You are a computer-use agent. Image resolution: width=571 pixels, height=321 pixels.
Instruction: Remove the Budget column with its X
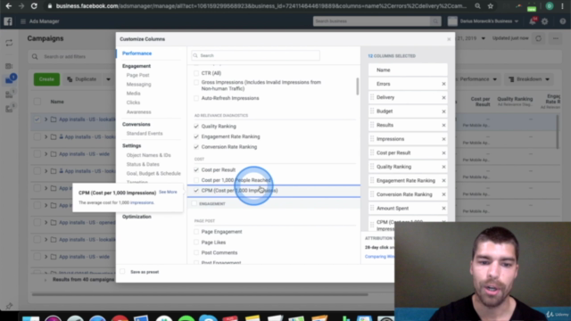pyautogui.click(x=443, y=111)
